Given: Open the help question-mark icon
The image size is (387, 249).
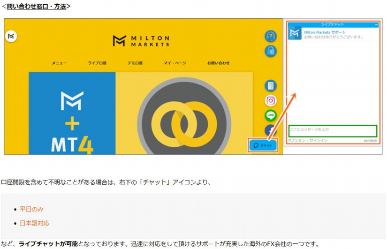Looking at the screenshot, I should click(271, 36).
